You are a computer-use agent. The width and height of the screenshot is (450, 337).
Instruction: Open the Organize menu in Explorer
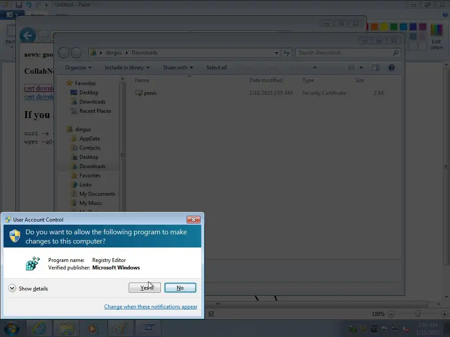78,68
